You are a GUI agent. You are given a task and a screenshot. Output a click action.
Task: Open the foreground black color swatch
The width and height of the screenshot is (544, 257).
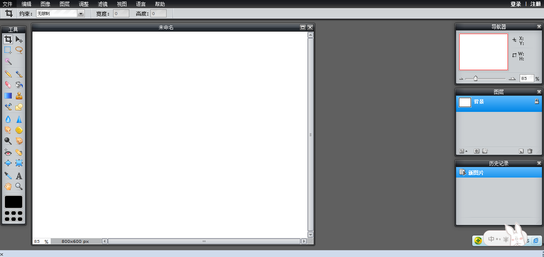pyautogui.click(x=14, y=202)
